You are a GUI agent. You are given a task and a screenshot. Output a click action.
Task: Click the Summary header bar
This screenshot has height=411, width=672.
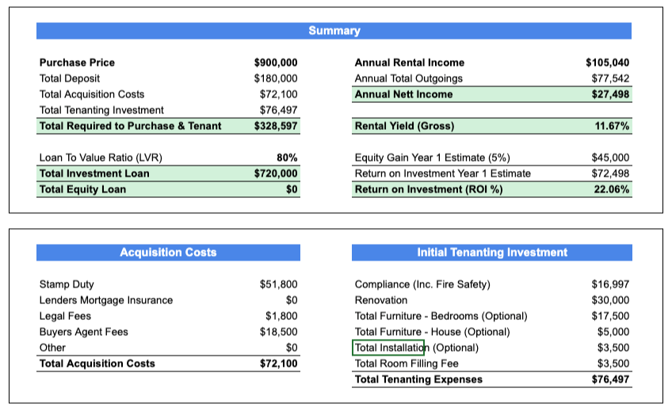[x=334, y=31]
